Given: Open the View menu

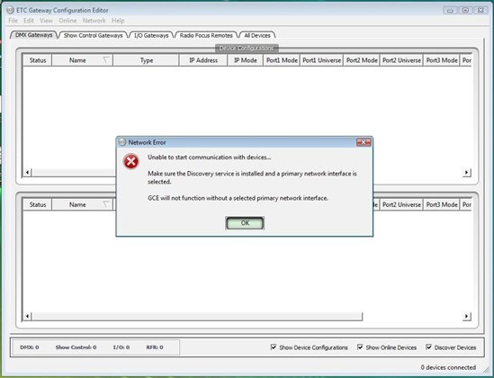Looking at the screenshot, I should (x=46, y=21).
